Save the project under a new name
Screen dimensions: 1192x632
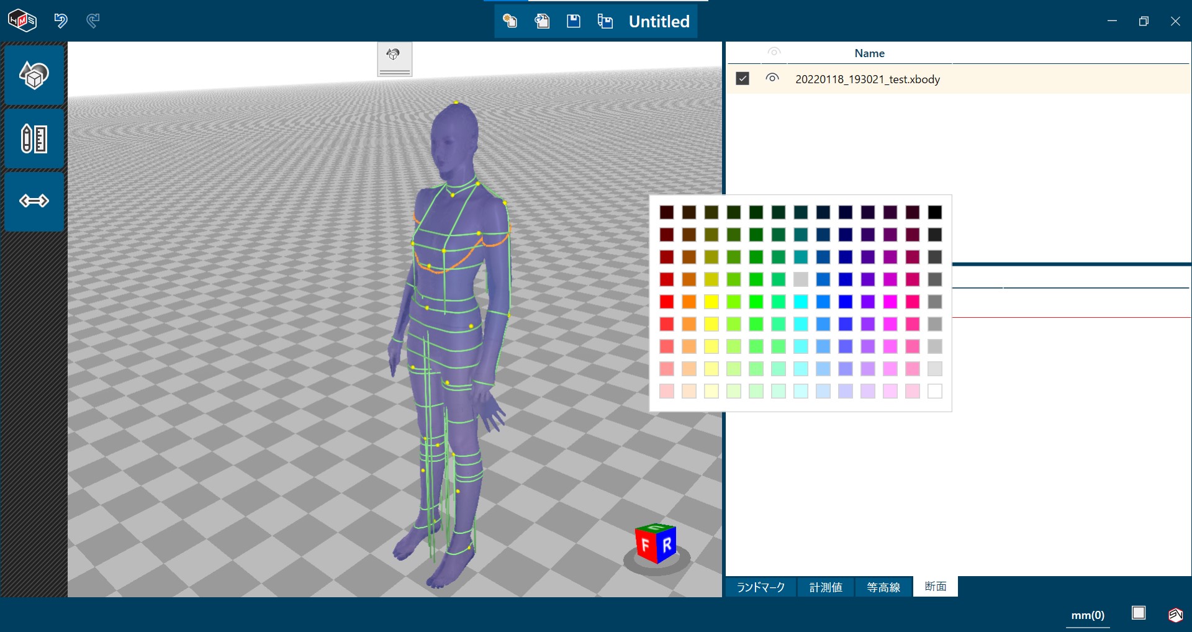coord(605,21)
